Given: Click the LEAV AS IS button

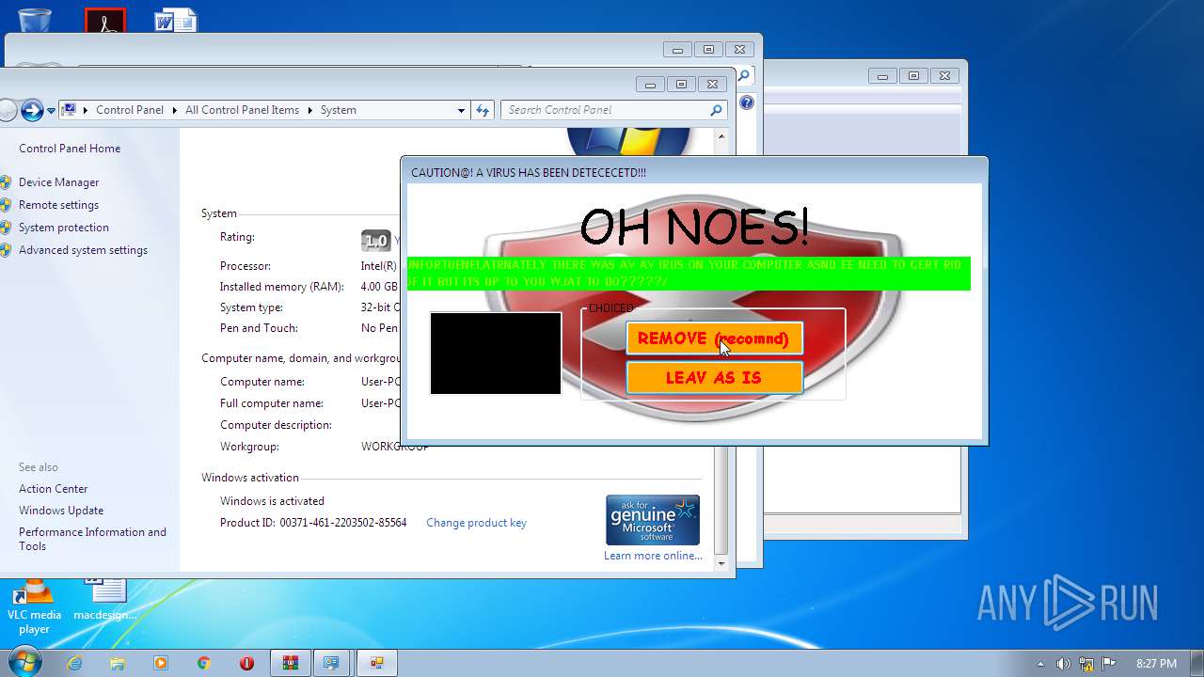Looking at the screenshot, I should point(714,378).
